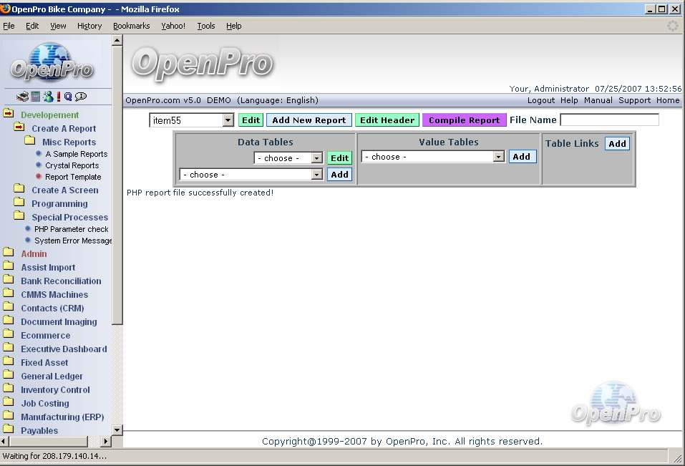Click the red exclamation mark icon
Viewport: 685px width, 466px height.
(x=59, y=97)
